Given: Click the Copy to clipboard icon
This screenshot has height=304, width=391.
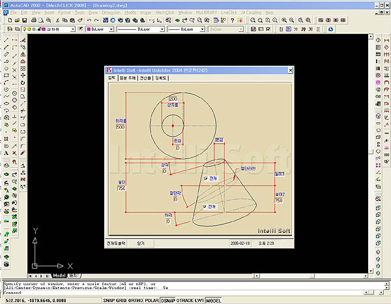Looking at the screenshot, I should [65, 20].
